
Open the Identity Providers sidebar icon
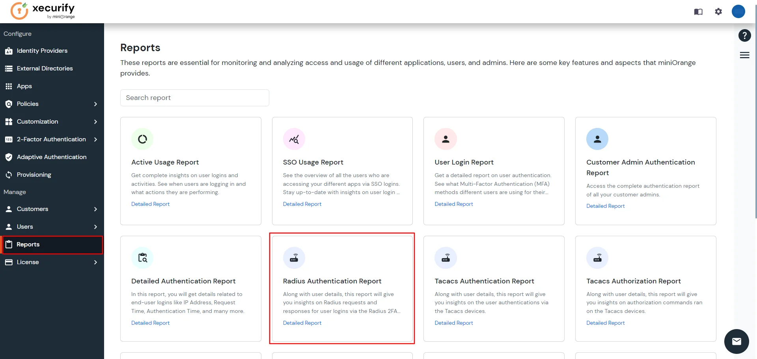pos(9,51)
